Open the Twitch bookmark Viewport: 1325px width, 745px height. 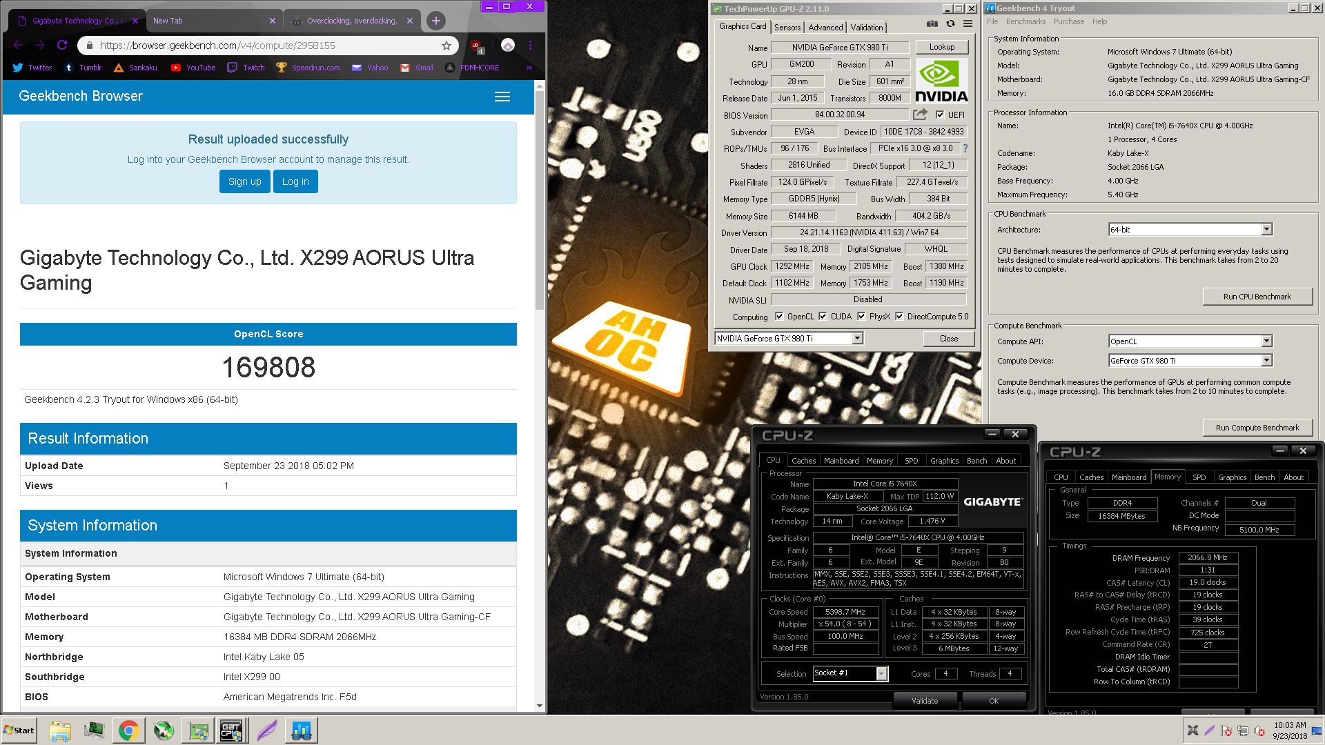(x=246, y=68)
